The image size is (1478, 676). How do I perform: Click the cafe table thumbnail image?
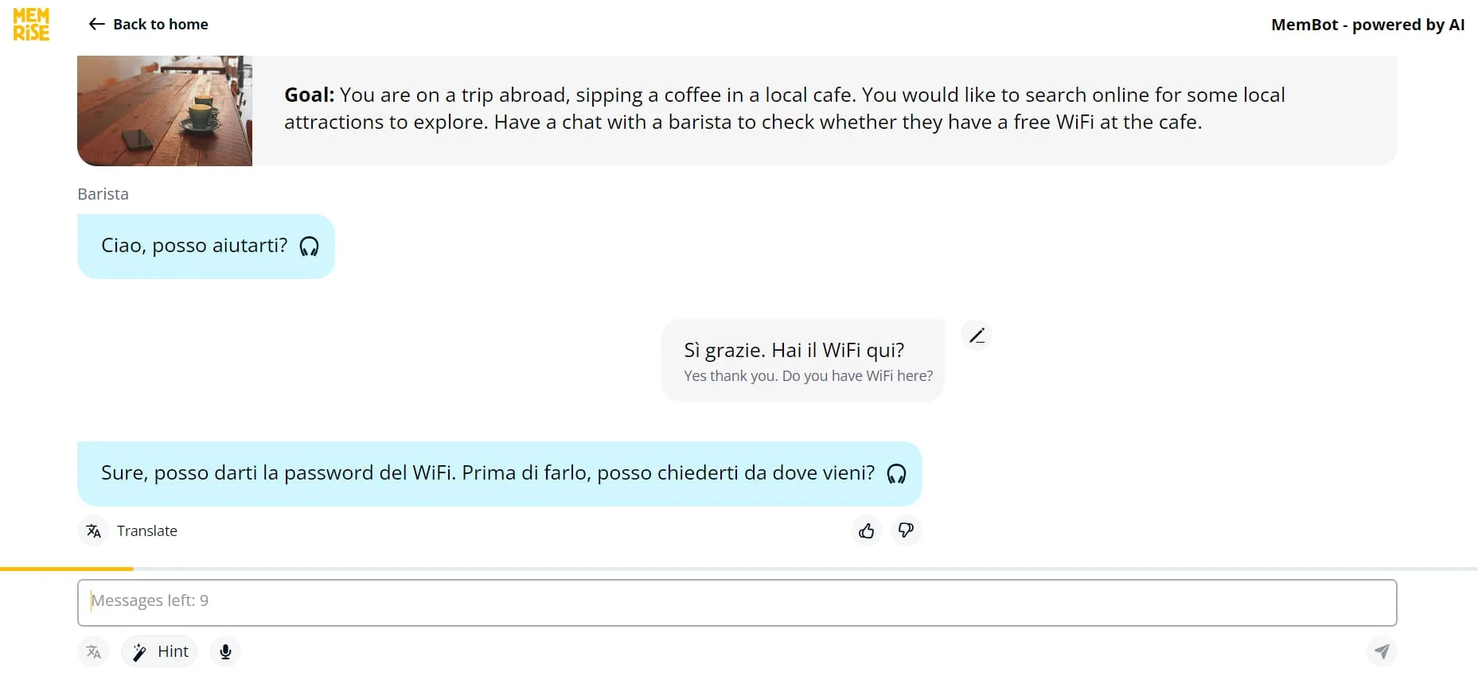point(165,111)
